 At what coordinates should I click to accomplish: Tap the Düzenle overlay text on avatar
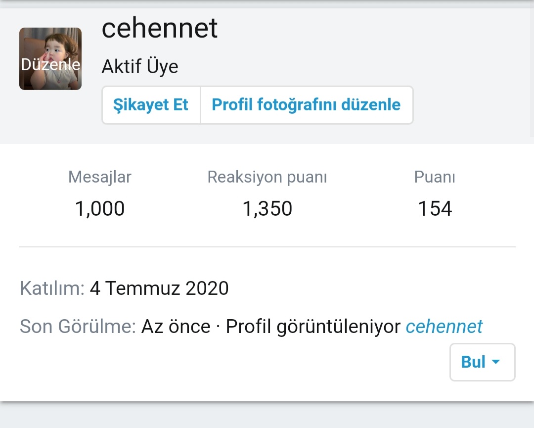[50, 64]
